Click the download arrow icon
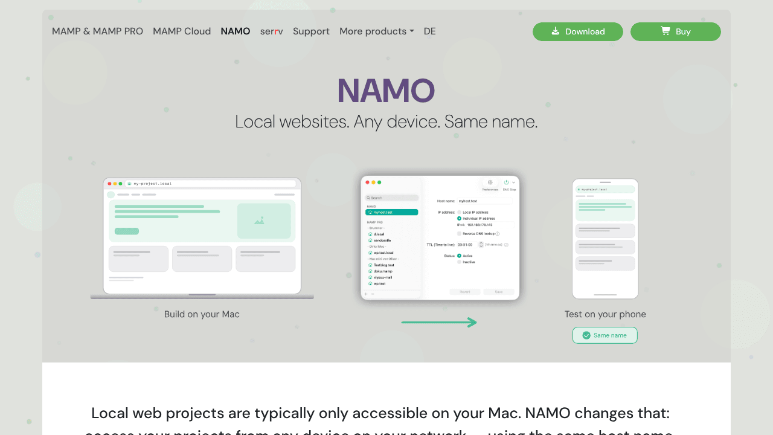Image resolution: width=773 pixels, height=435 pixels. pos(556,31)
